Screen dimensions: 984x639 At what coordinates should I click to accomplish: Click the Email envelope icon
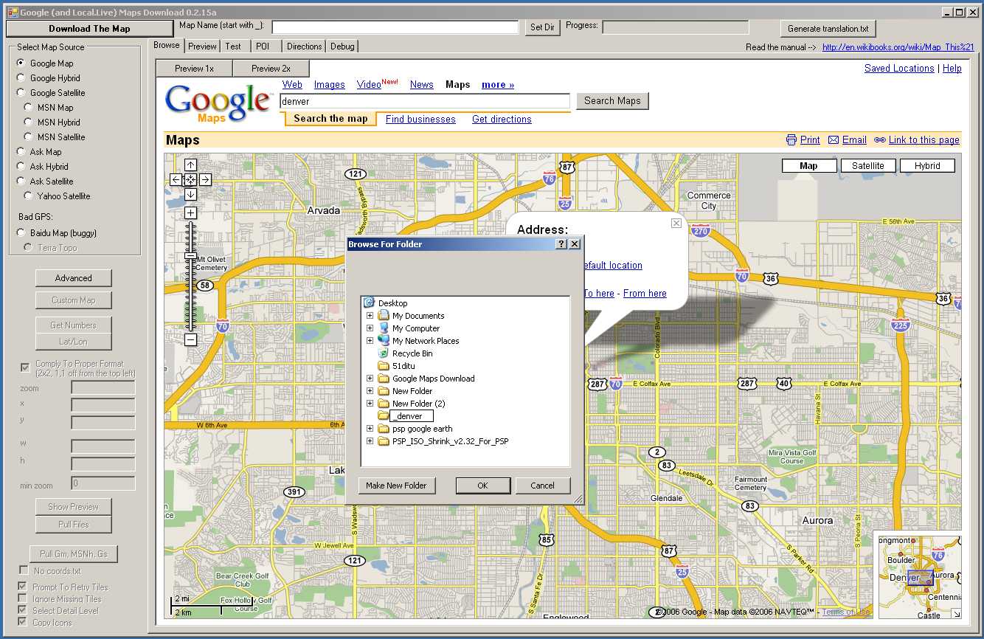tap(834, 140)
